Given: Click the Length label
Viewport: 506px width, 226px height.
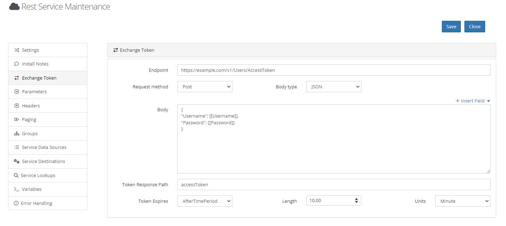Looking at the screenshot, I should click(x=289, y=201).
